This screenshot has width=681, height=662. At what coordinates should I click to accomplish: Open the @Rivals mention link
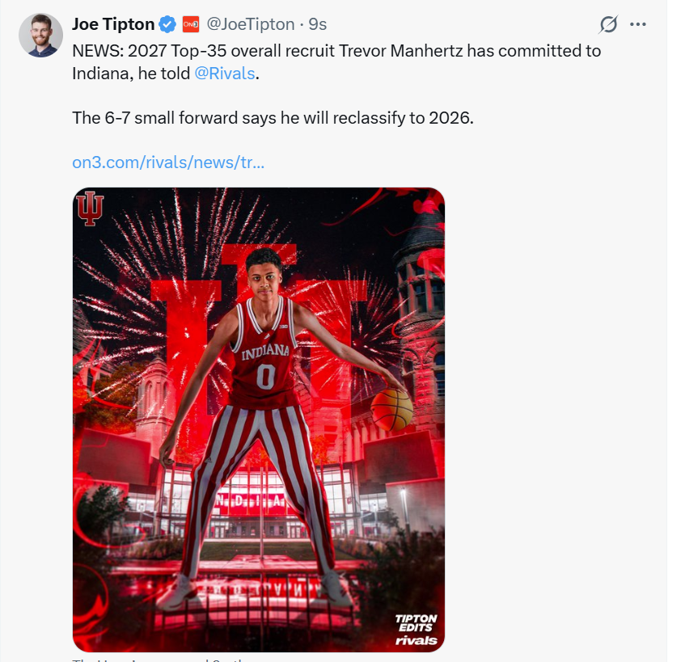[x=224, y=73]
